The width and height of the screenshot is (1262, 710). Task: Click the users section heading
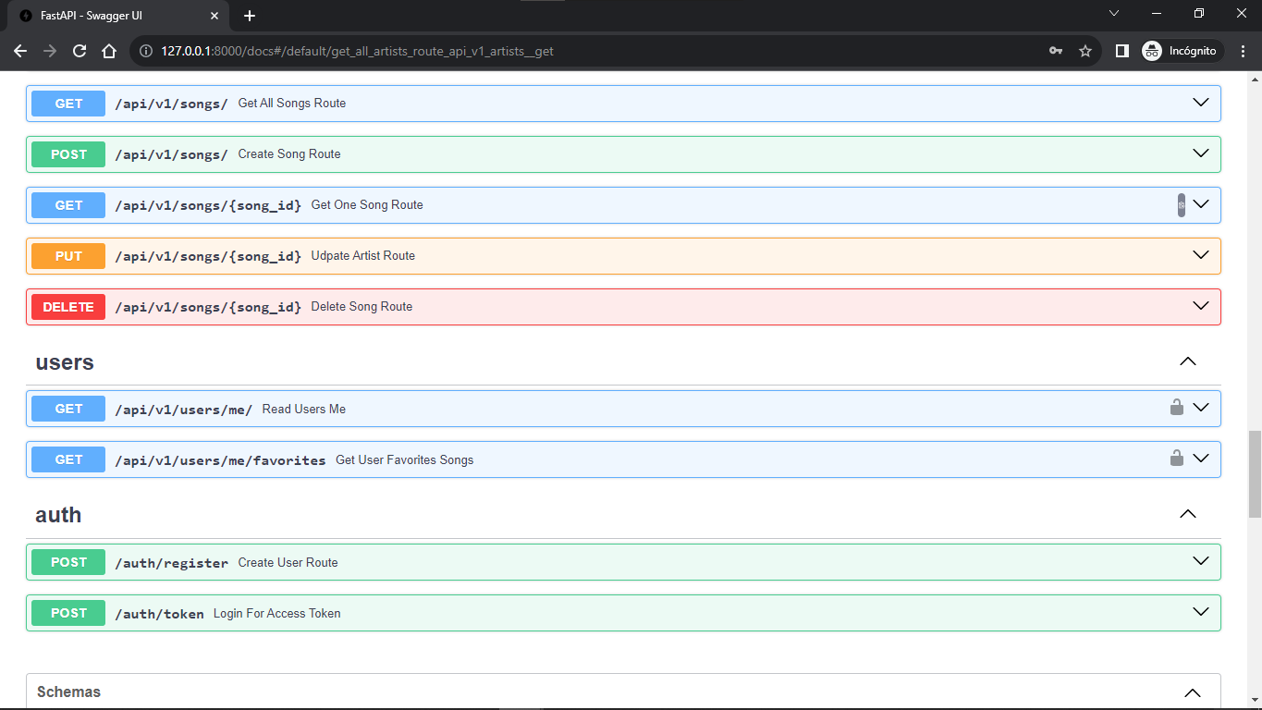coord(65,362)
